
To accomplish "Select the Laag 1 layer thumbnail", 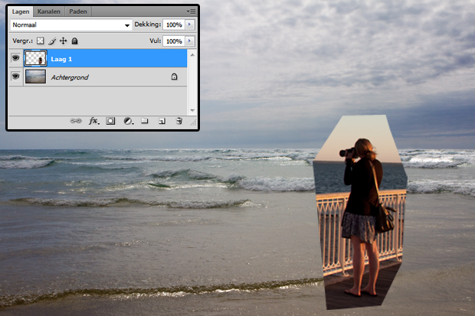I will (35, 58).
